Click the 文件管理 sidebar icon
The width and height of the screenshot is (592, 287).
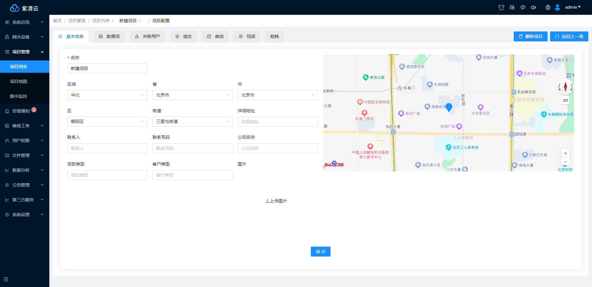(x=7, y=155)
